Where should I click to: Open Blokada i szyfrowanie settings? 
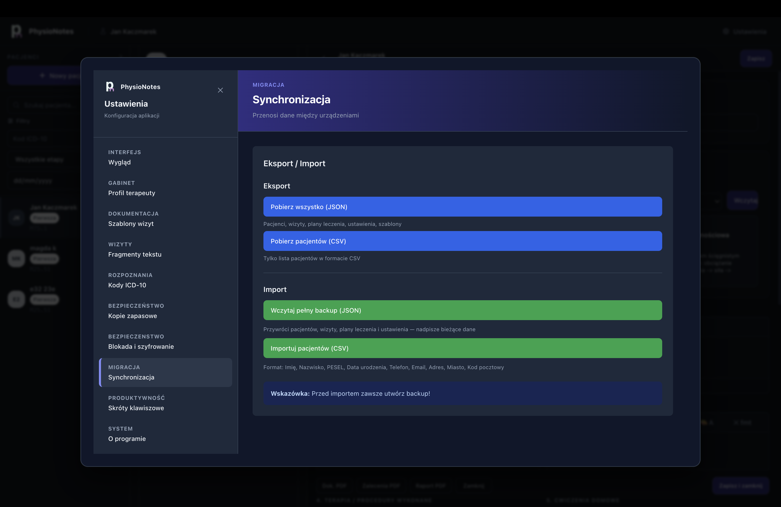(165, 342)
